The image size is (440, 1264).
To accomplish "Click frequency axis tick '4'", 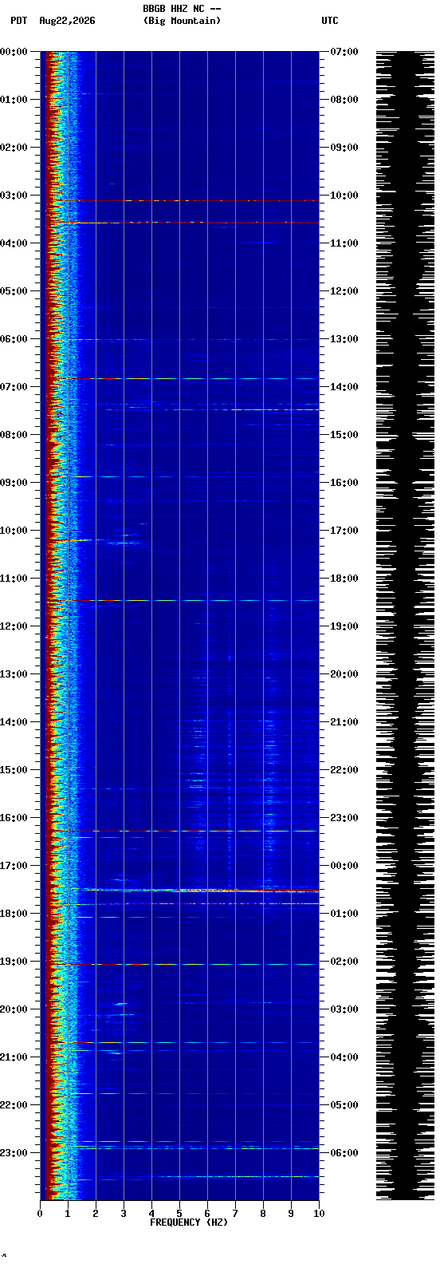I will click(x=151, y=1214).
